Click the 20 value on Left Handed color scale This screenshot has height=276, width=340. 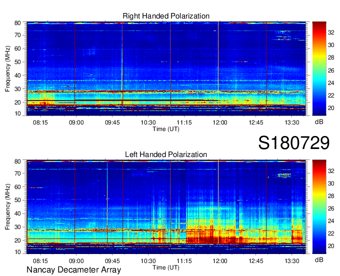(331, 246)
